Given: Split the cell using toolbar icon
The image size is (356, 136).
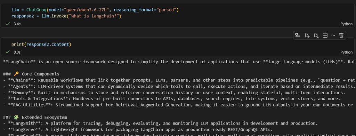Looking at the screenshot, I should click(x=325, y=35).
